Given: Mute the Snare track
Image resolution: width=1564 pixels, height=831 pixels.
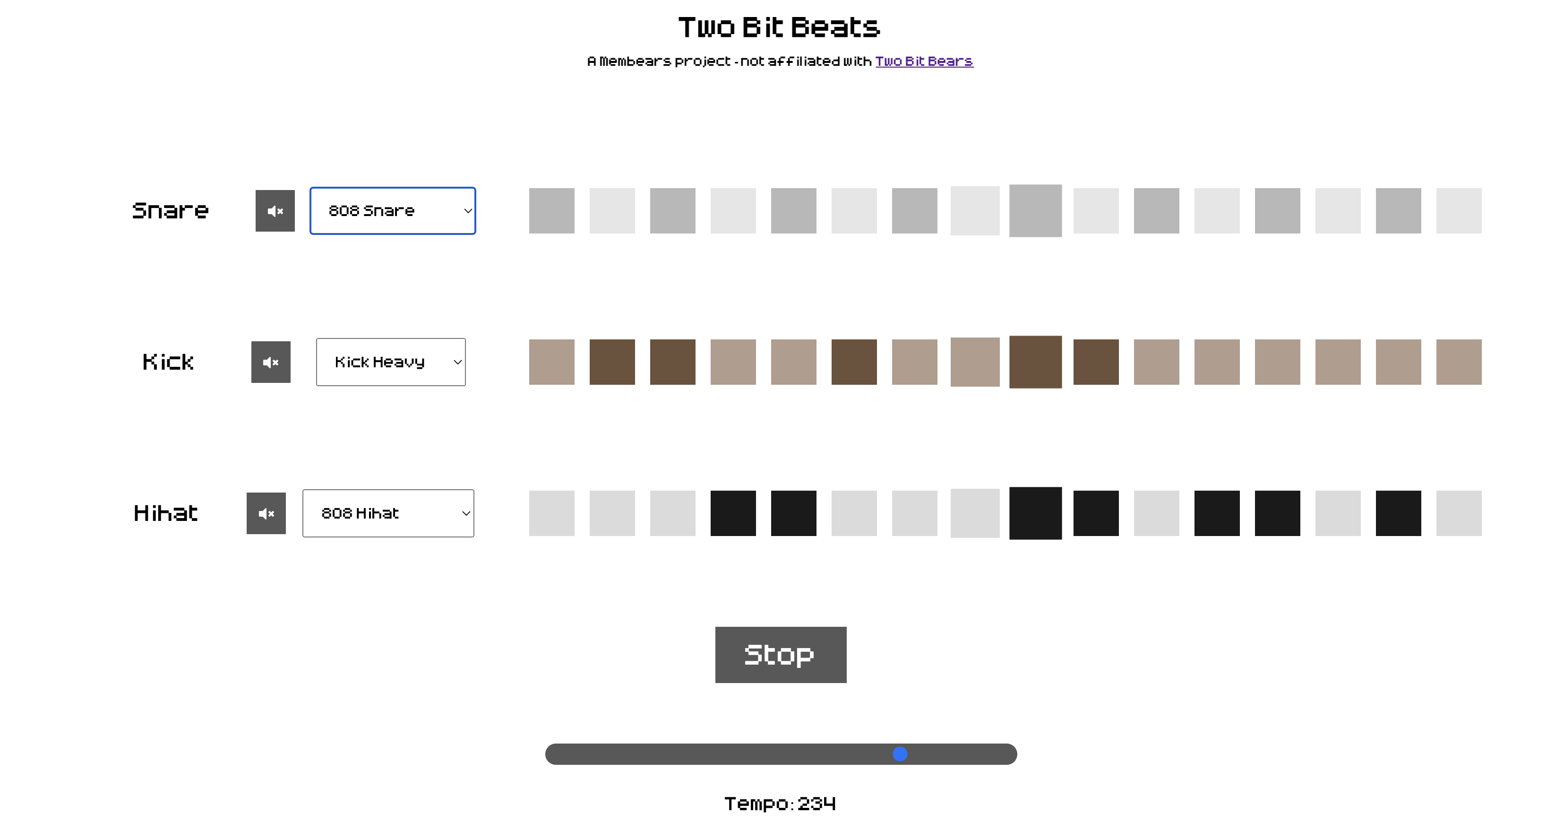Looking at the screenshot, I should click(275, 210).
